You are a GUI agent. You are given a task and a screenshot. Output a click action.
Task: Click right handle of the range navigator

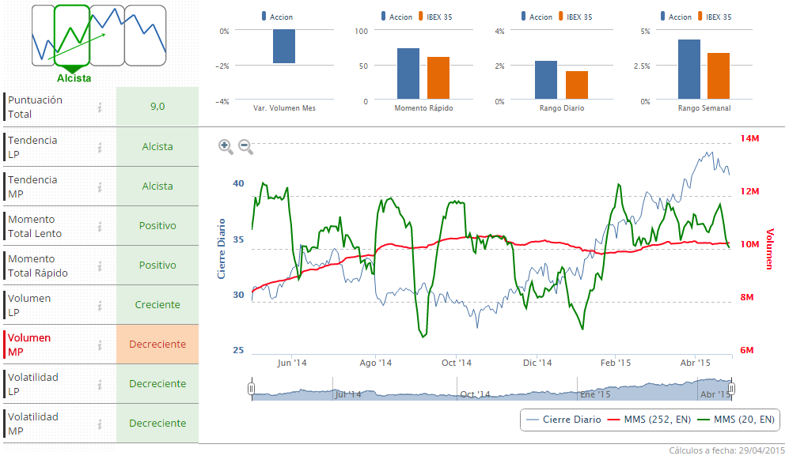(732, 388)
